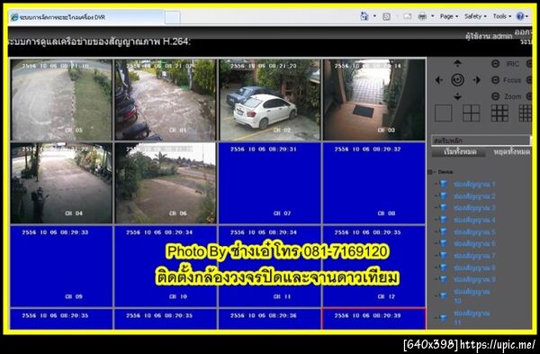Tilt the camera down with the PTZ arrow
Viewport: 540px width, 354px height.
click(x=457, y=96)
